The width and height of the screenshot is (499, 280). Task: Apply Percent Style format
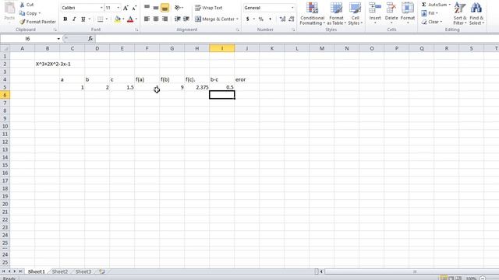point(261,19)
